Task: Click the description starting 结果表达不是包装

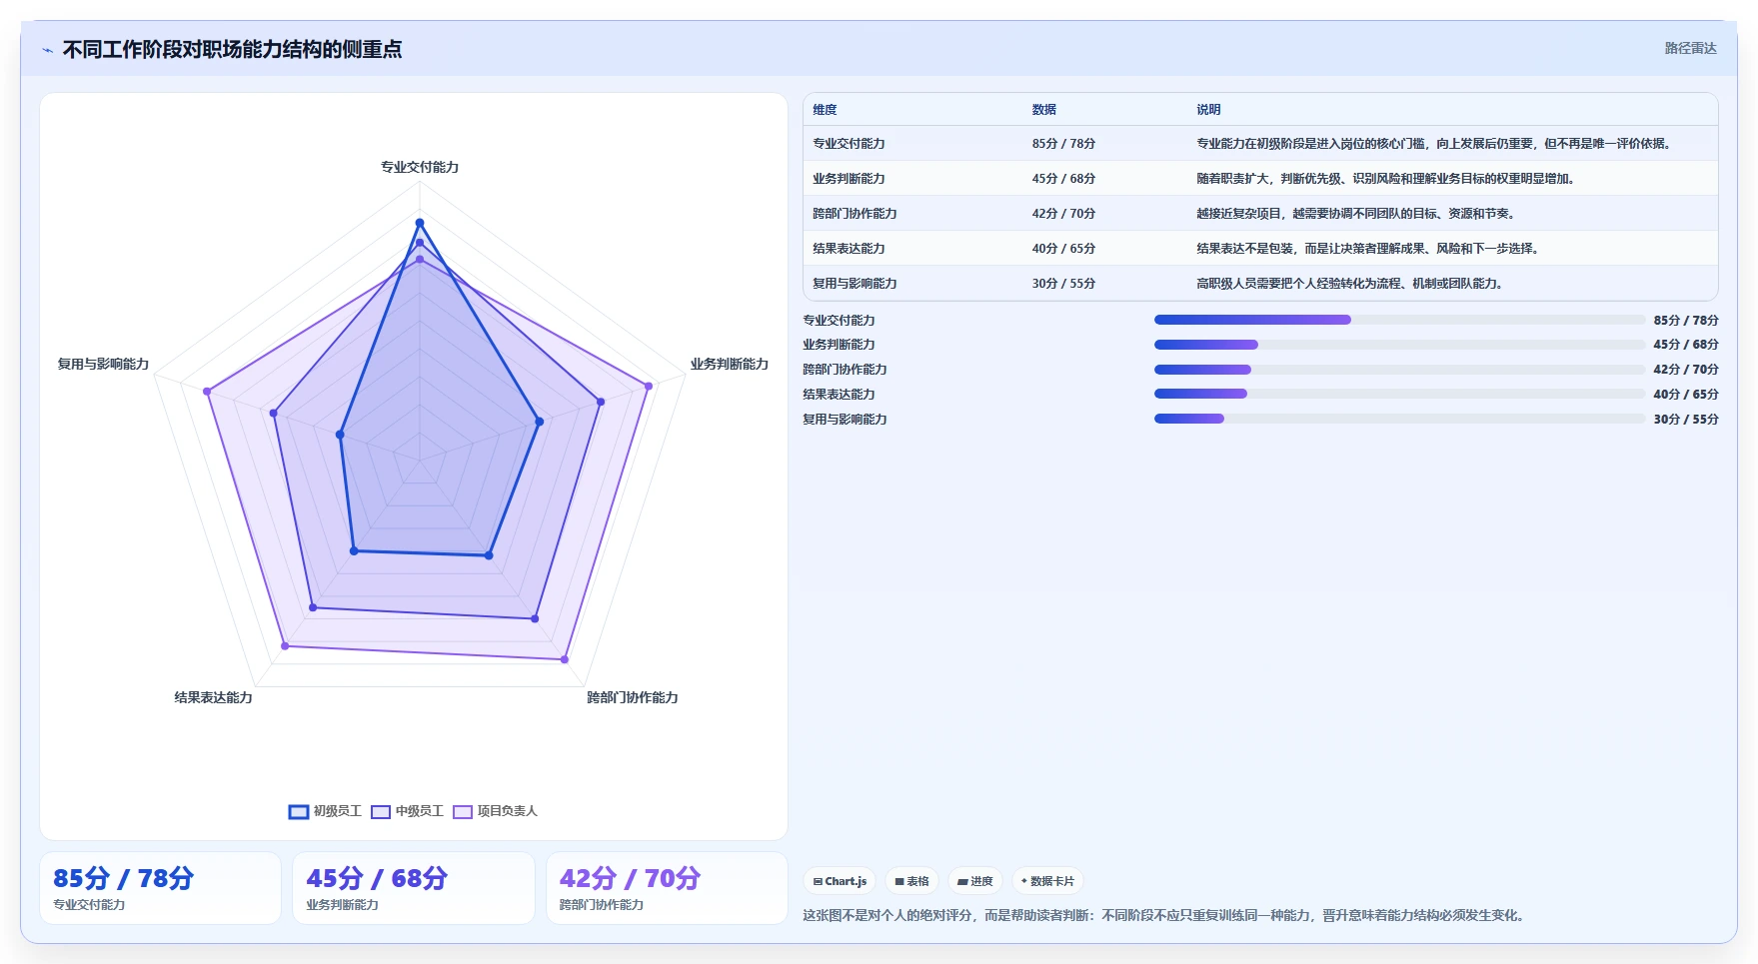Action: pos(1370,249)
